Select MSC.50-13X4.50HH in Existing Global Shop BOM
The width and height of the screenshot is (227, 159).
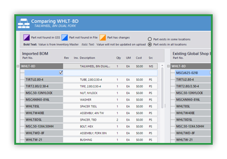coord(193,126)
